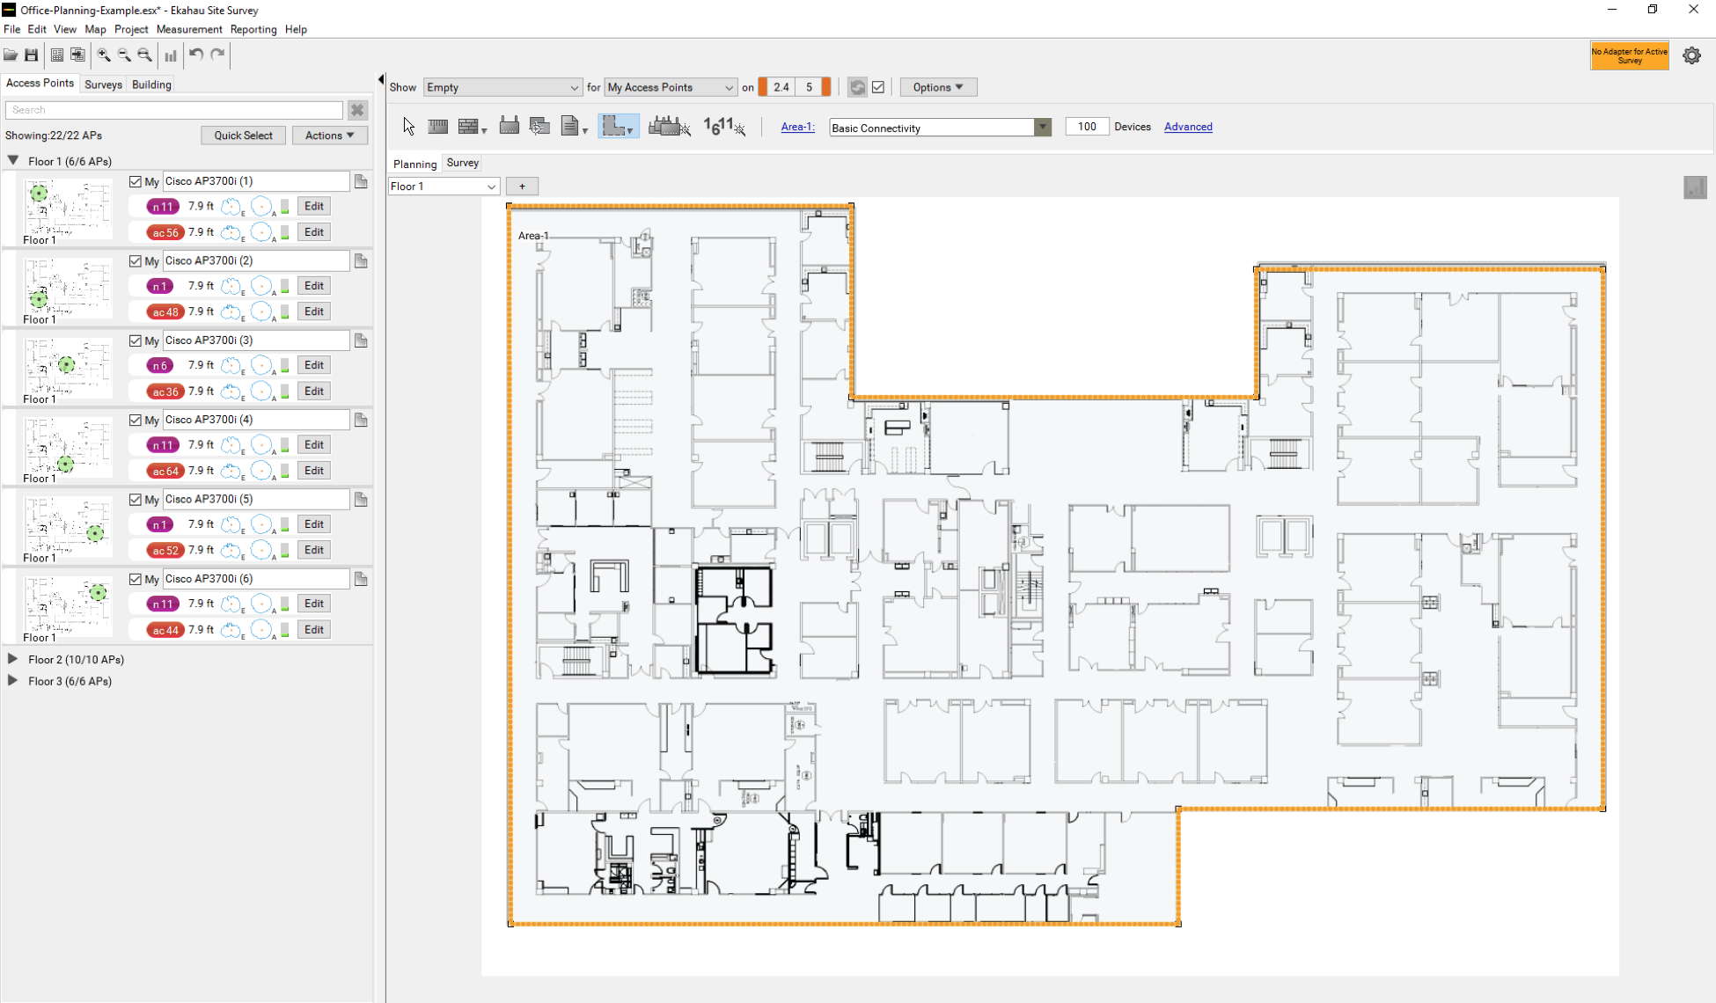Click Edit for the n 11 radio of AP (1)

314,206
